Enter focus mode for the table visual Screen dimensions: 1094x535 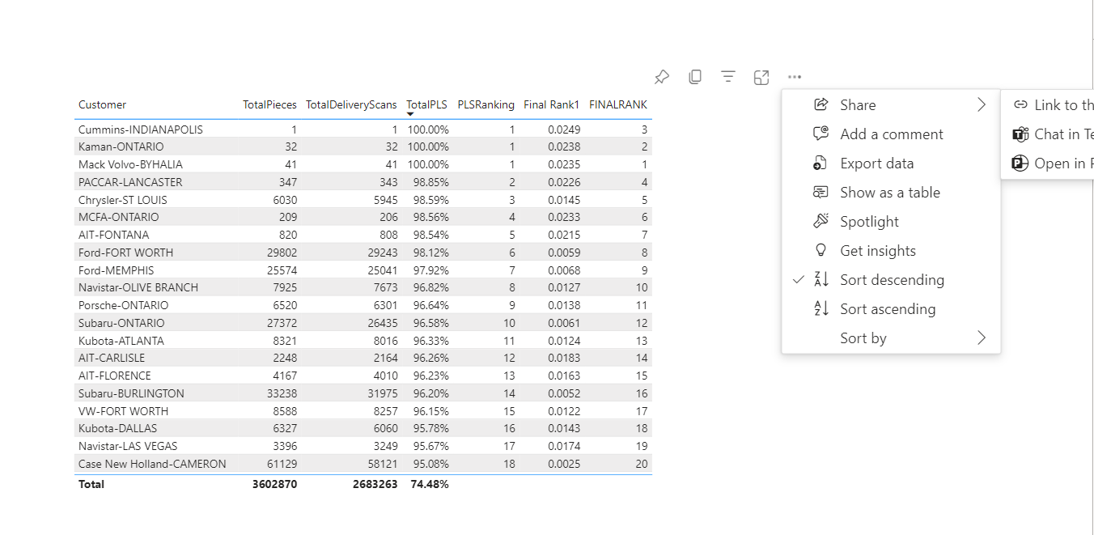point(761,77)
